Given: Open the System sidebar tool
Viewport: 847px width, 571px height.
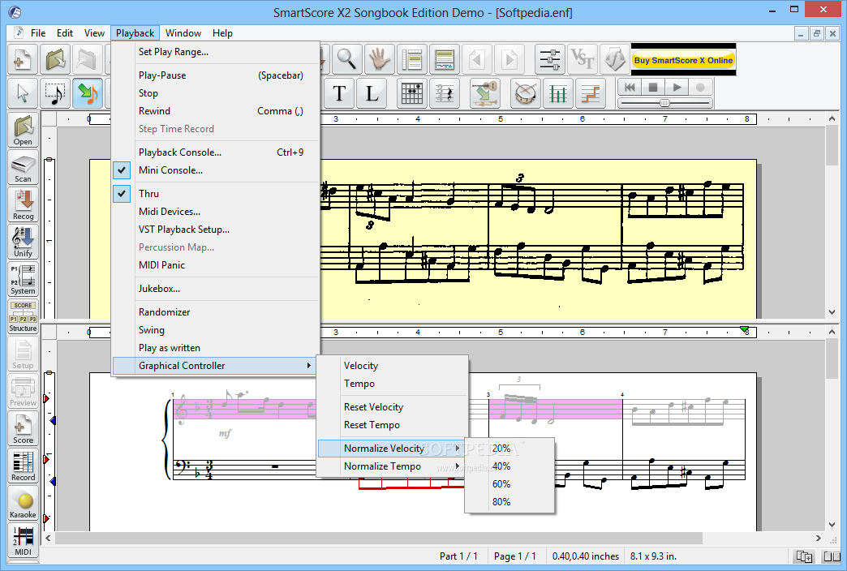Looking at the screenshot, I should pos(23,279).
